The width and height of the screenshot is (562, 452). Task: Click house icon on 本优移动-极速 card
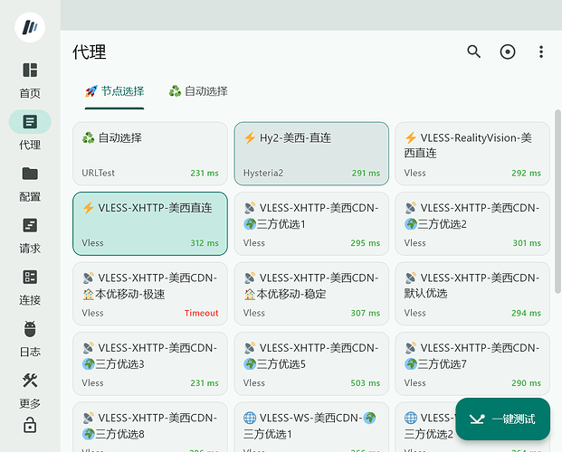point(89,295)
